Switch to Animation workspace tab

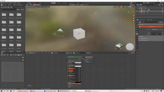coord(59,3)
